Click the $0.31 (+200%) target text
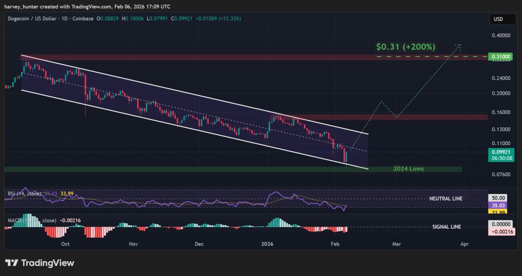The width and height of the screenshot is (522, 276). [x=405, y=47]
